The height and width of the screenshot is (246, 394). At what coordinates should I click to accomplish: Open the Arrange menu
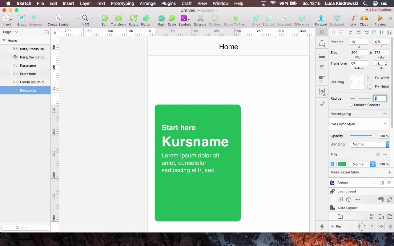pos(147,3)
